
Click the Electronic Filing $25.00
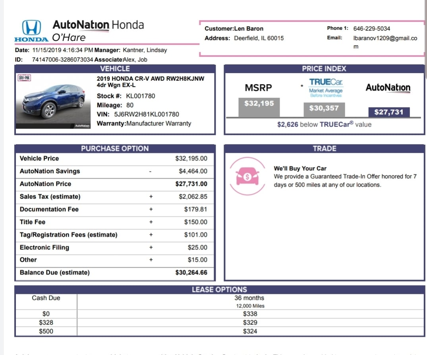point(197,247)
